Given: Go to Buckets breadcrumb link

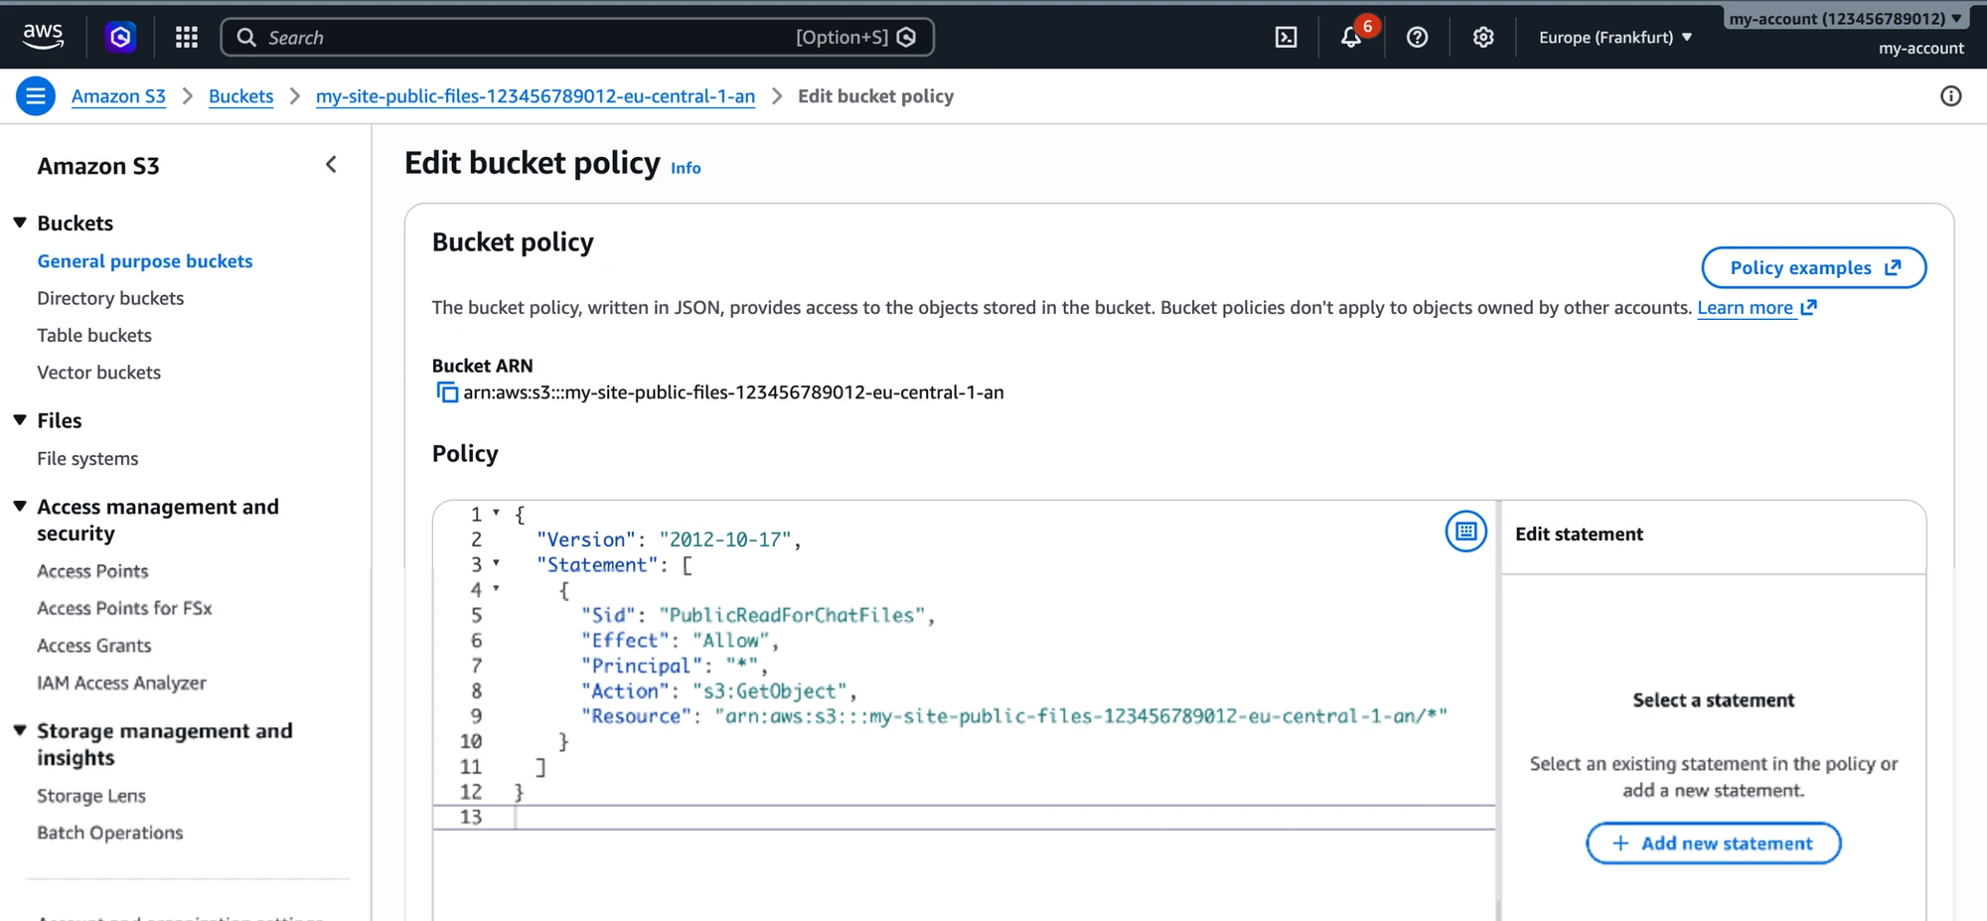Looking at the screenshot, I should [x=240, y=96].
